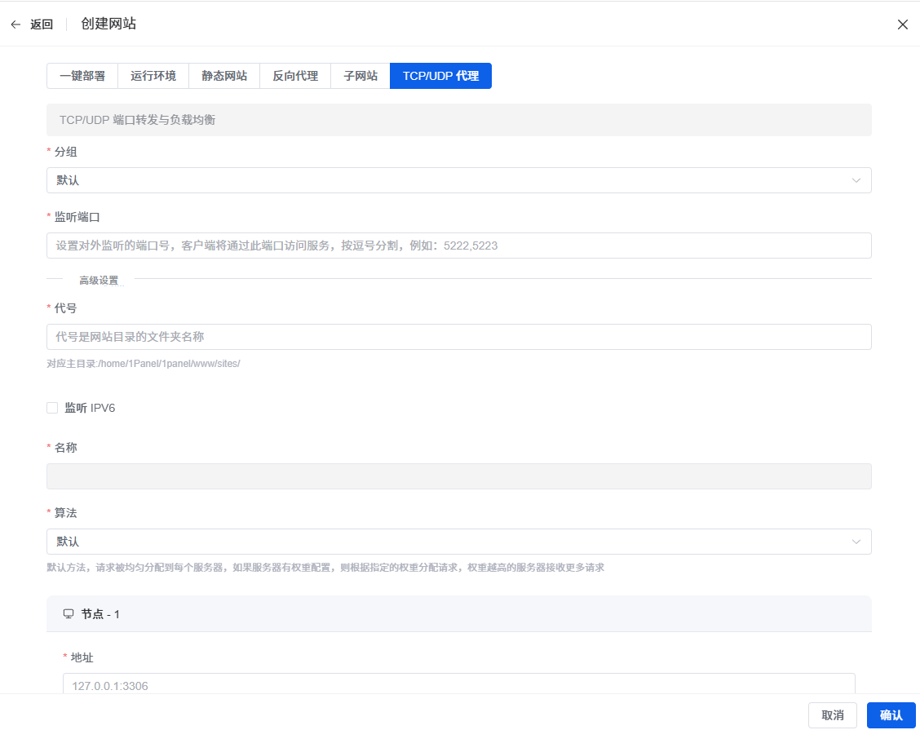Go to the 子网站 tab
This screenshot has height=730, width=920.
(x=360, y=76)
